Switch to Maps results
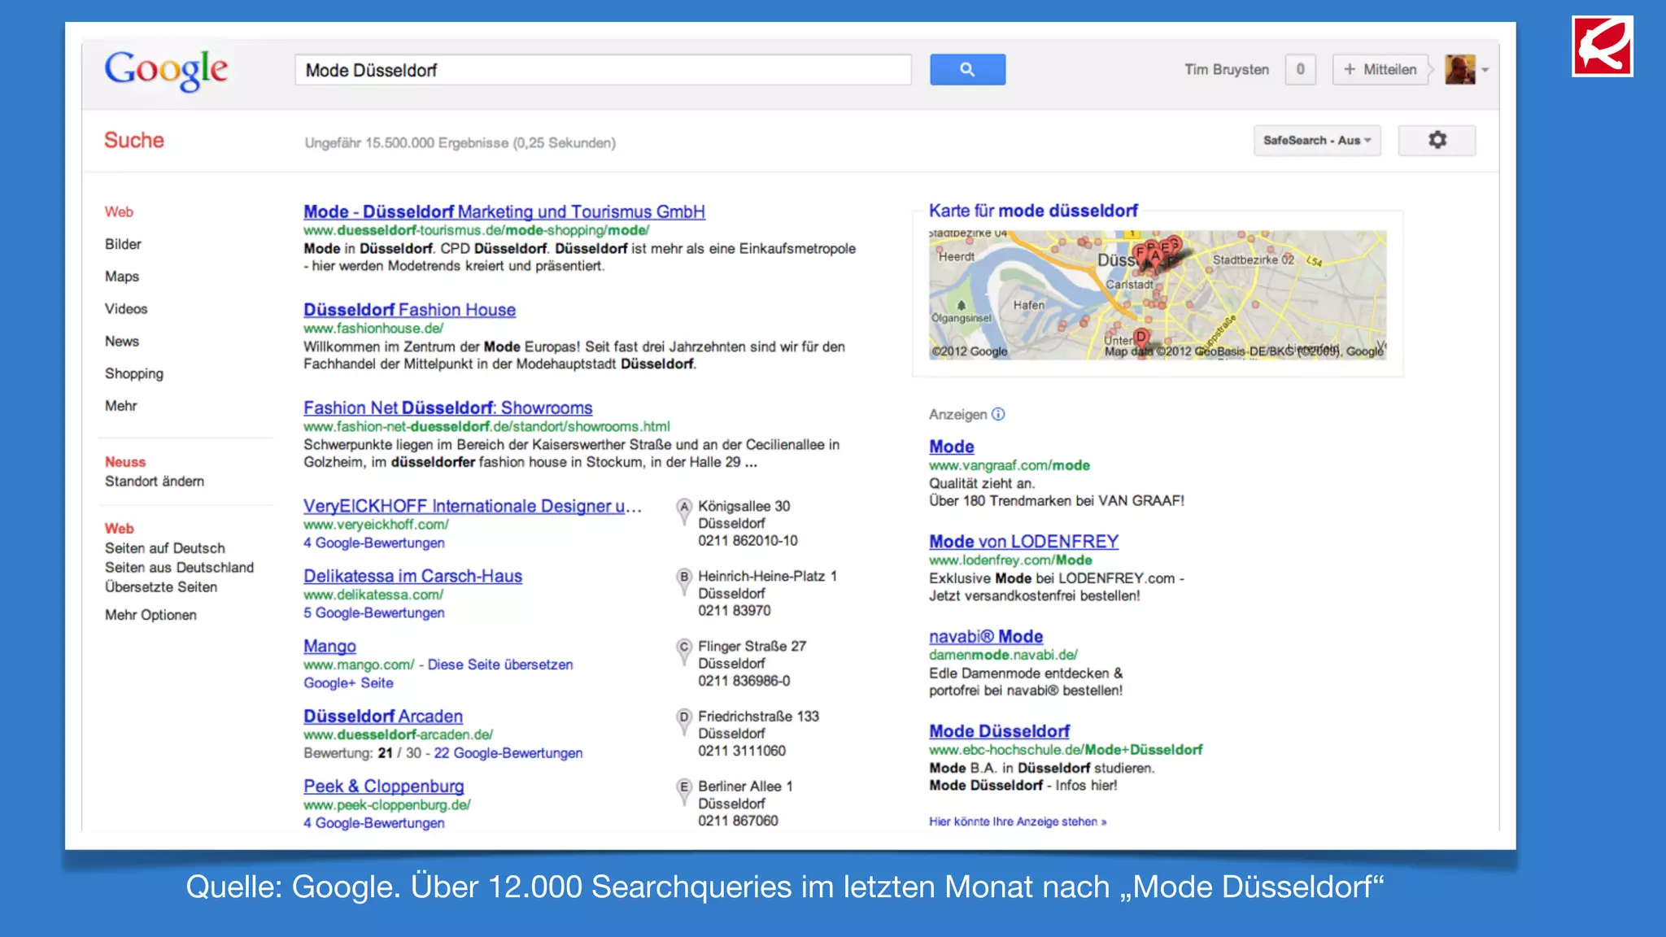 point(122,277)
